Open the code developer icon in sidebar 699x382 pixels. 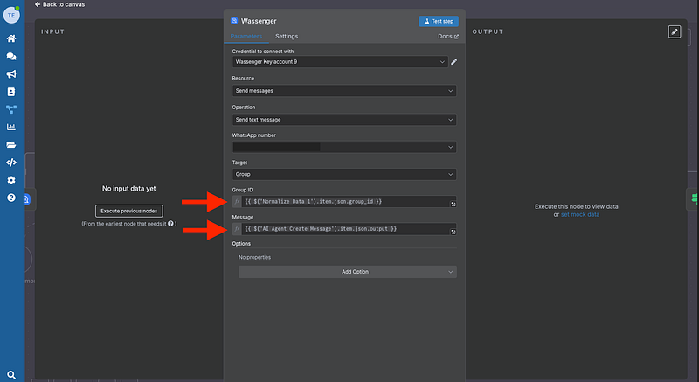pyautogui.click(x=11, y=162)
